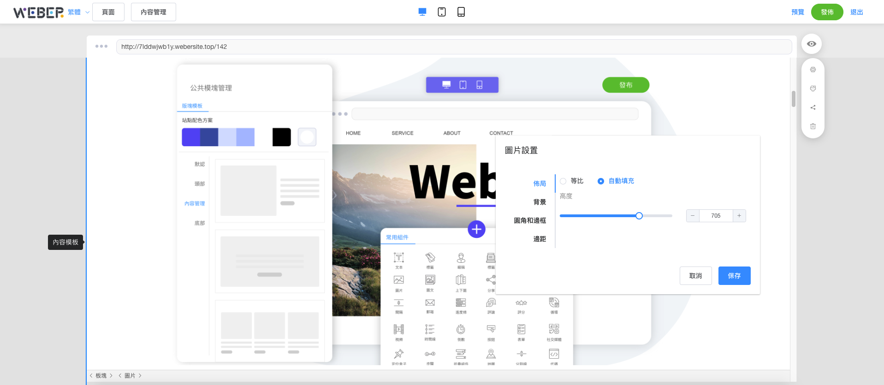Click the blue plus add button on image

pos(476,229)
